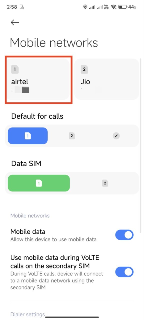Tap the Mobile networks page title
The width and height of the screenshot is (144, 320).
[54, 42]
